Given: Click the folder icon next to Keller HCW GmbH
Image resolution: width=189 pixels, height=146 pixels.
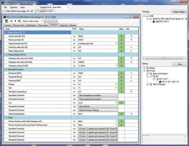Looking at the screenshot, I should pos(150,74).
